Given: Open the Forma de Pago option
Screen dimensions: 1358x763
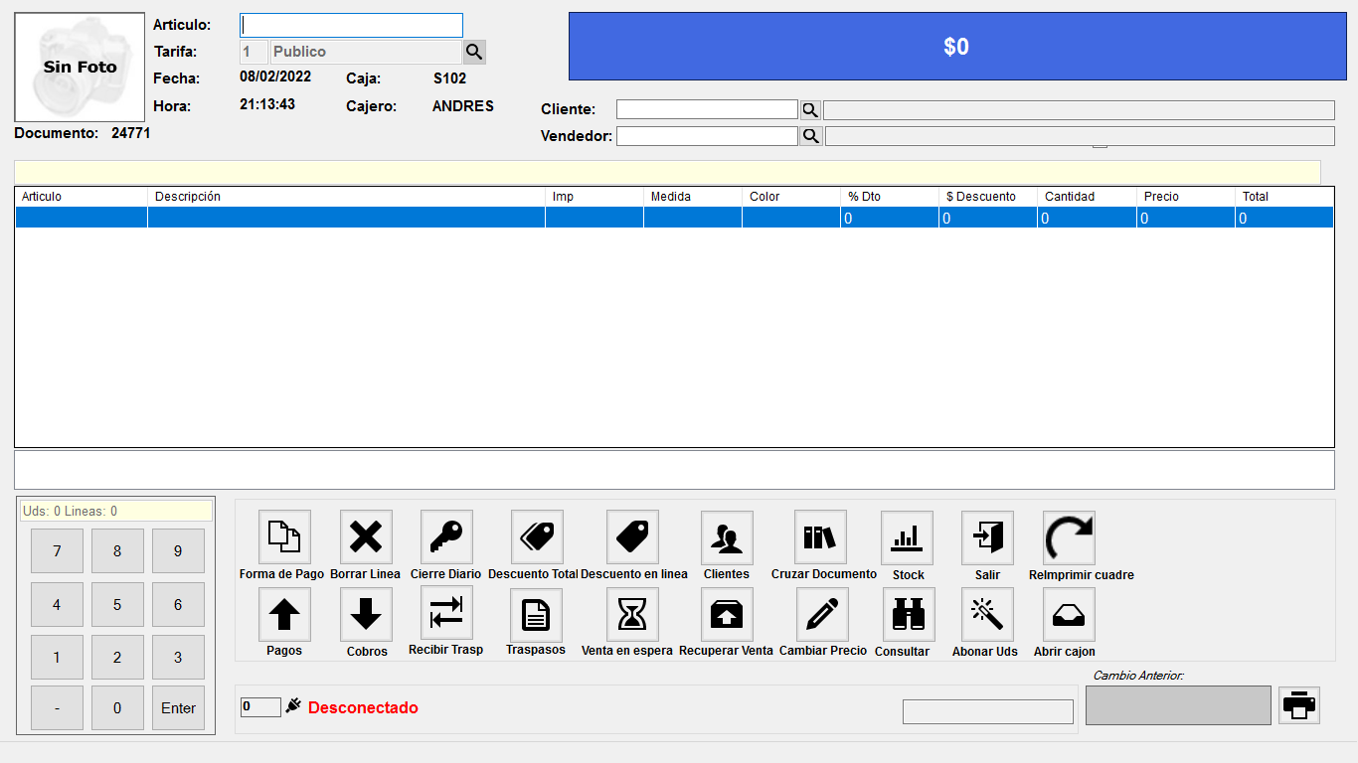Looking at the screenshot, I should tap(284, 536).
